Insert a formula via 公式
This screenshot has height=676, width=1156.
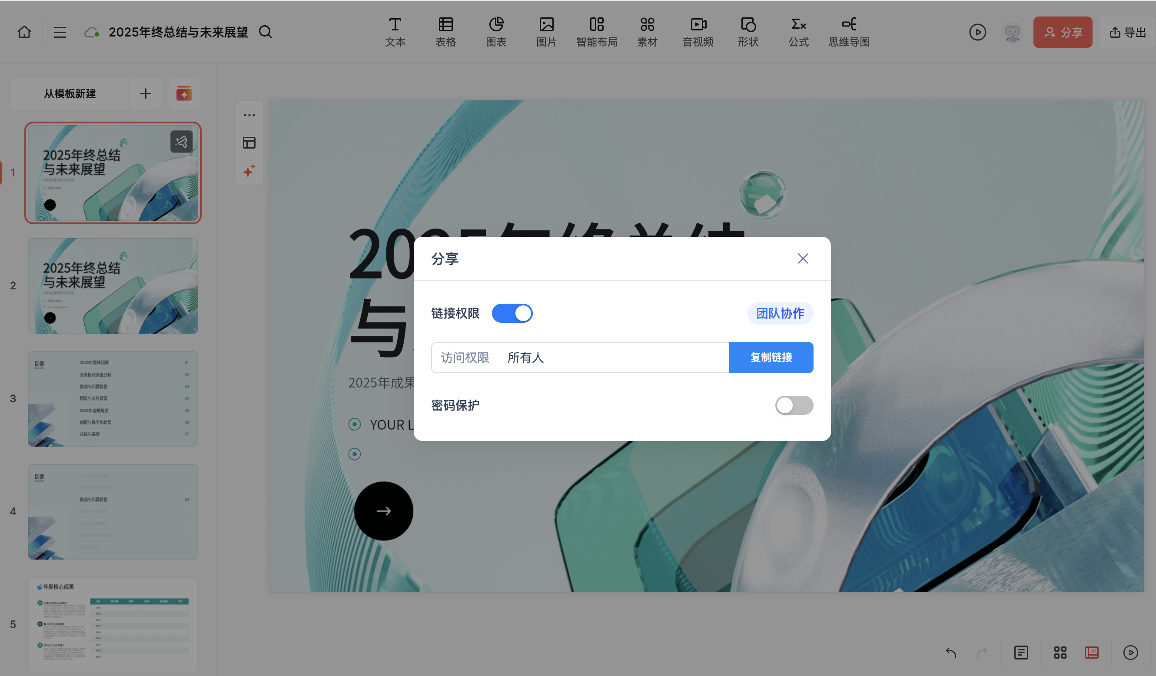(x=799, y=32)
